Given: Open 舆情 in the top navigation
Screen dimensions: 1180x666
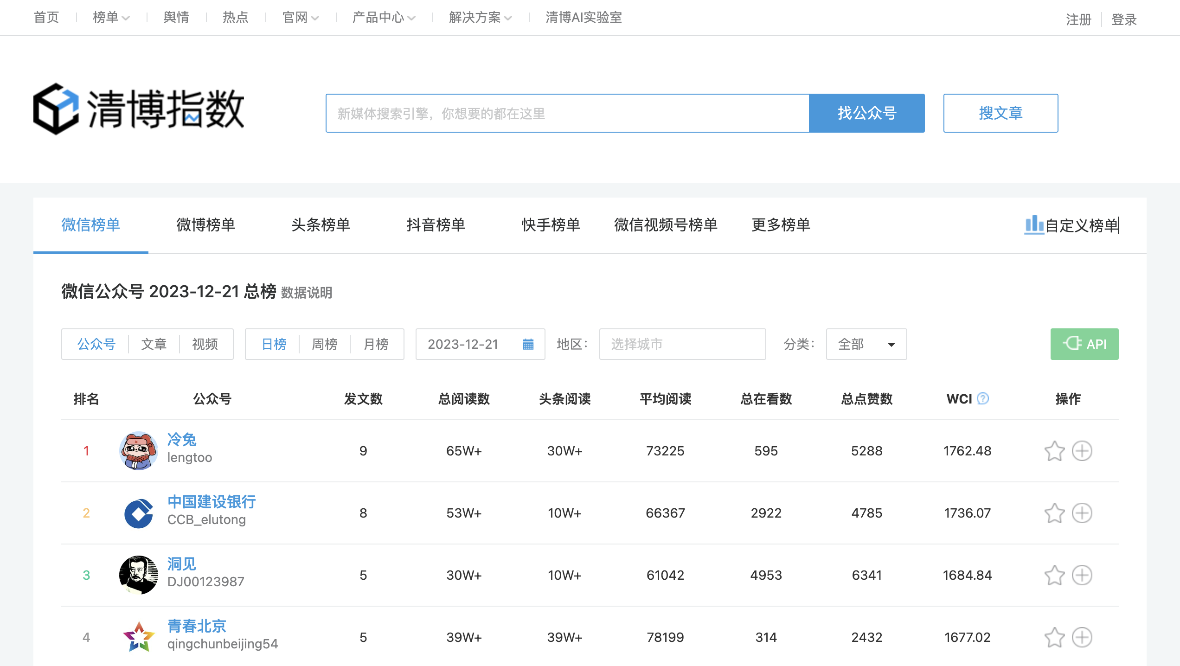Looking at the screenshot, I should (x=176, y=18).
